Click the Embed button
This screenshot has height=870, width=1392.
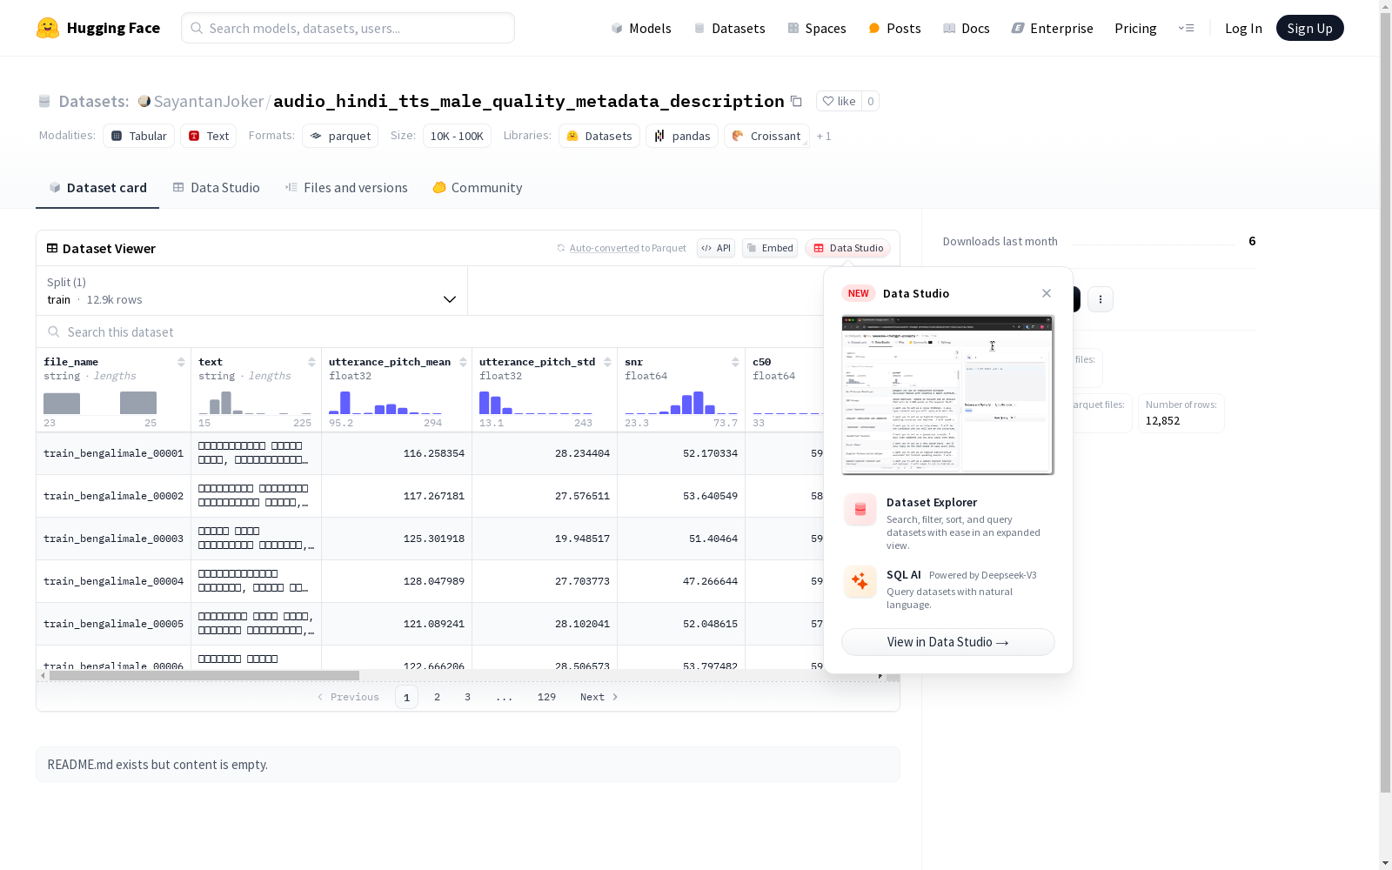(x=770, y=248)
